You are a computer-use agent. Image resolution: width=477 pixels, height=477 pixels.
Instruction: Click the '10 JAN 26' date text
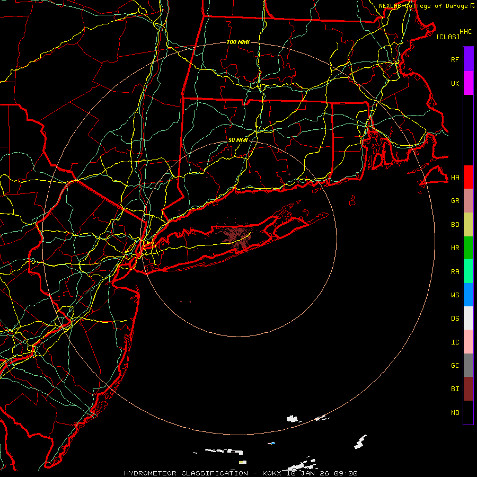point(308,473)
